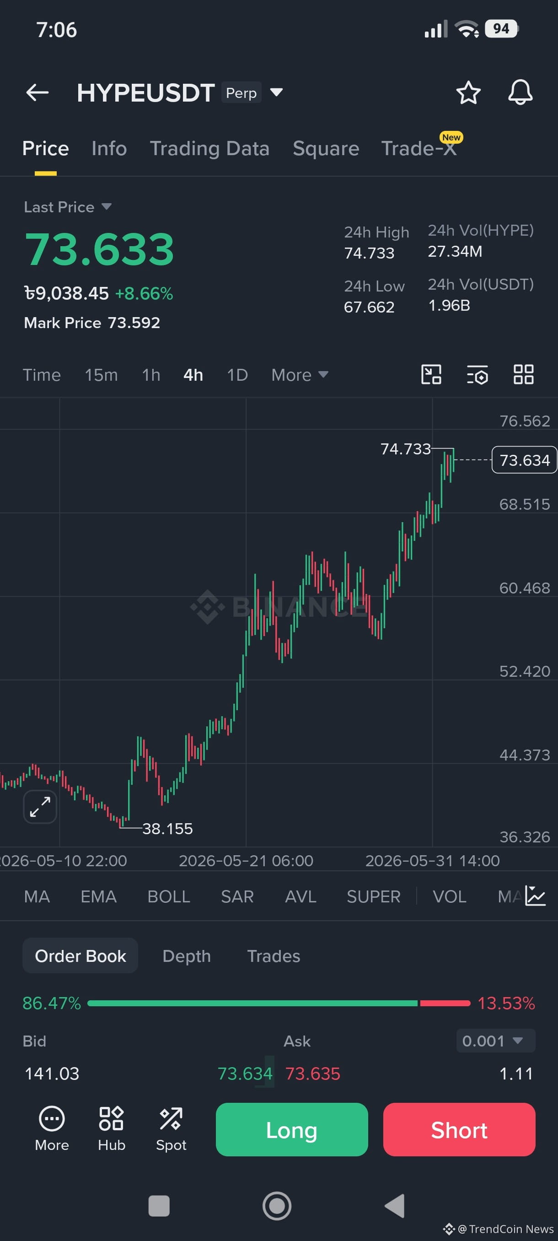Open chart drawing tools icon
Screen dimensions: 558x1241
431,375
